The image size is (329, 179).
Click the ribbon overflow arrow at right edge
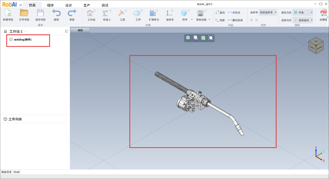tap(328, 17)
